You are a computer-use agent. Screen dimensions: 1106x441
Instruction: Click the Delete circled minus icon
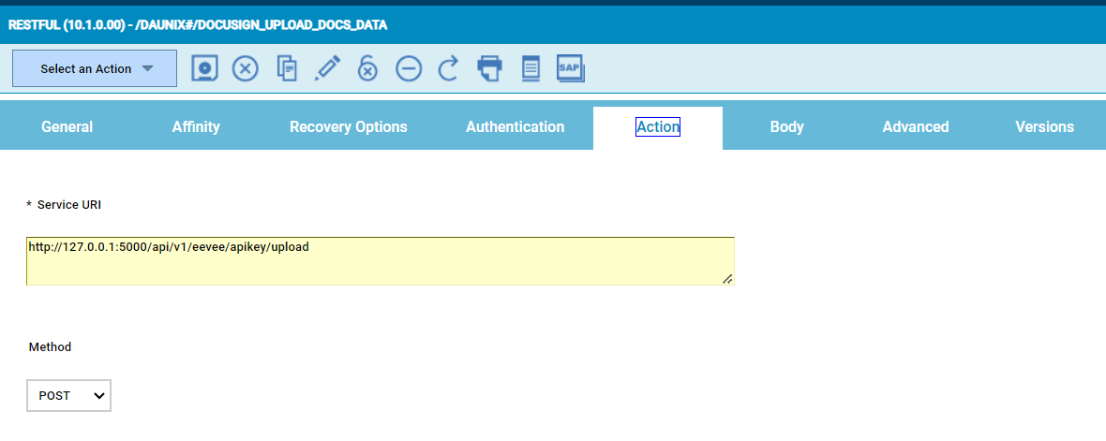409,68
